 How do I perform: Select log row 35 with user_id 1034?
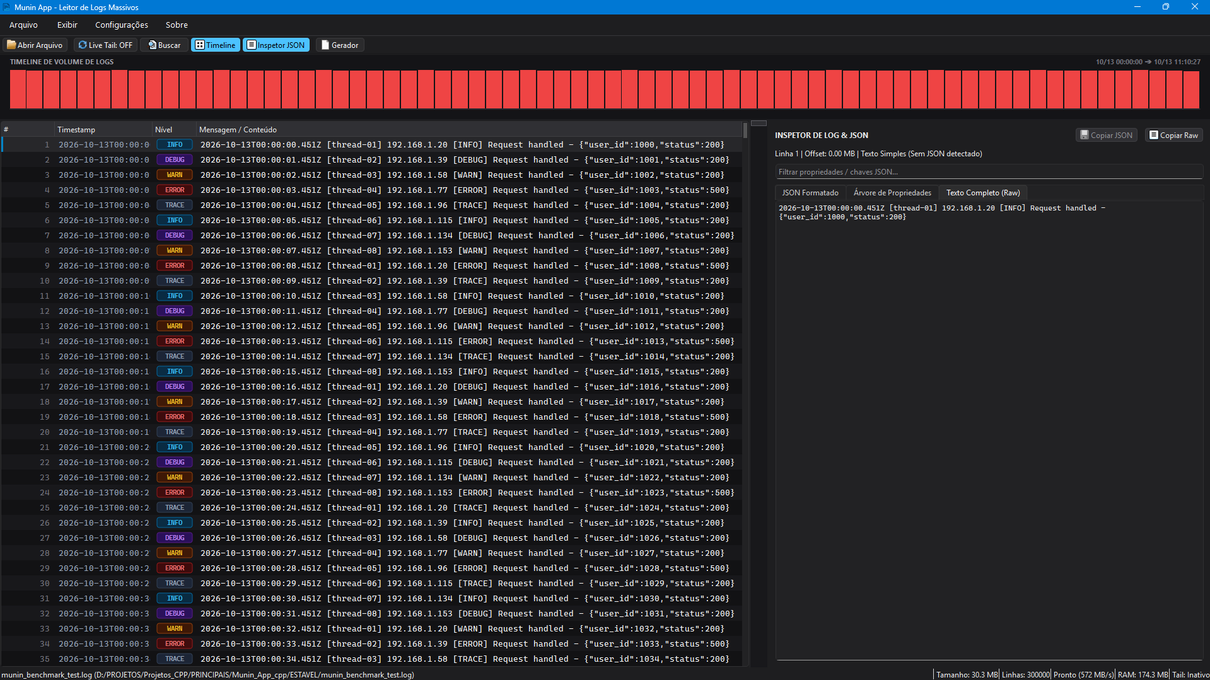pos(371,659)
